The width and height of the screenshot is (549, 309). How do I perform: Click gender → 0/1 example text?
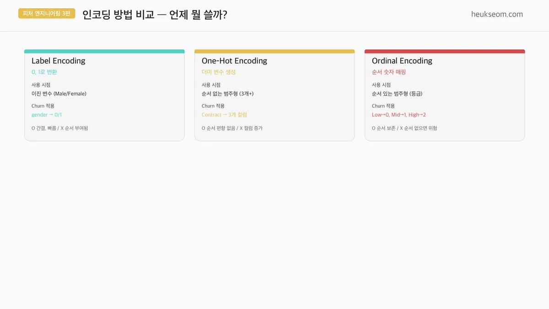[47, 115]
